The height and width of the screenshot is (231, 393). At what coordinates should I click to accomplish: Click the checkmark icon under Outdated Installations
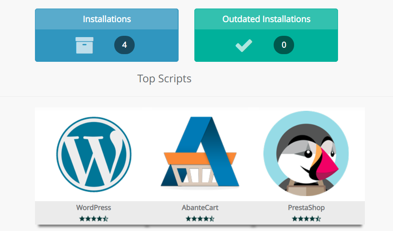(244, 45)
